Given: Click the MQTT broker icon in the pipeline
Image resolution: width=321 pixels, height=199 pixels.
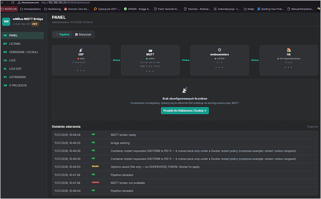Looking at the screenshot, I should tap(150, 51).
